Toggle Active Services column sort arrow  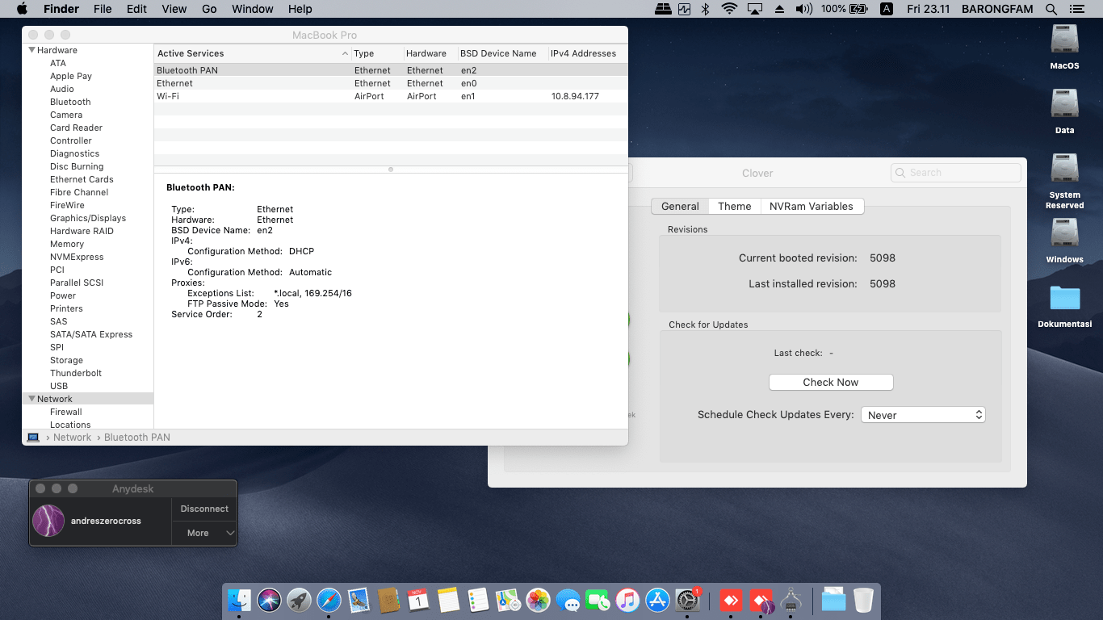point(346,53)
